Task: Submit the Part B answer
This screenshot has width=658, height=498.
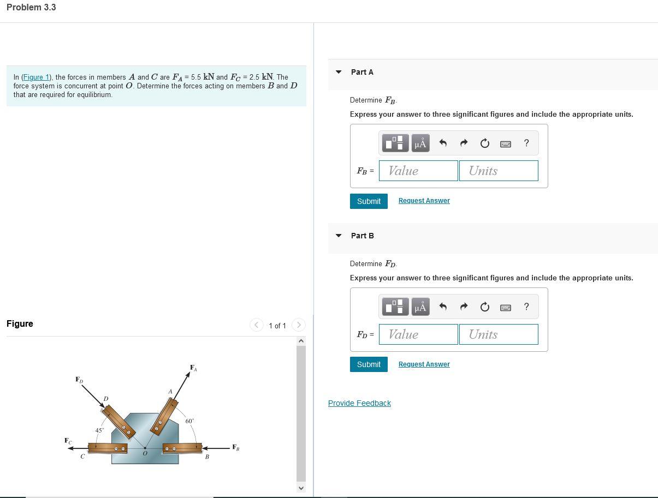Action: point(369,364)
